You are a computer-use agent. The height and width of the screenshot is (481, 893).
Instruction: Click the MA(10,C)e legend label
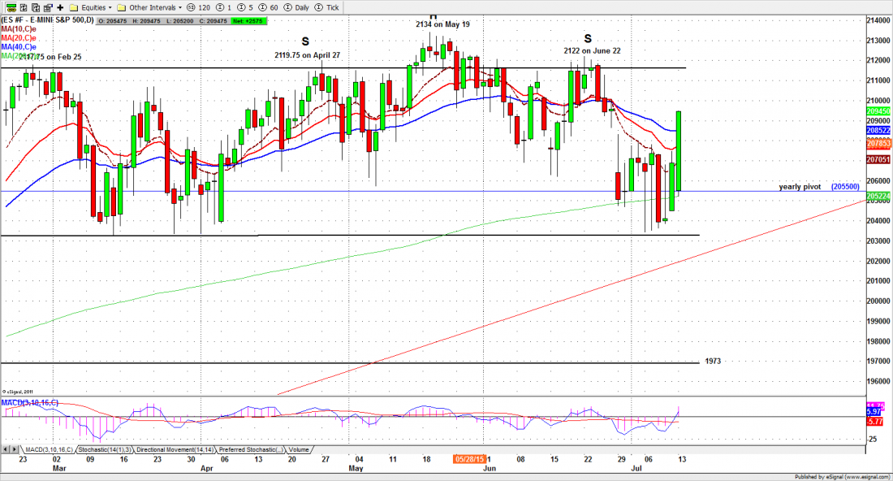click(19, 28)
